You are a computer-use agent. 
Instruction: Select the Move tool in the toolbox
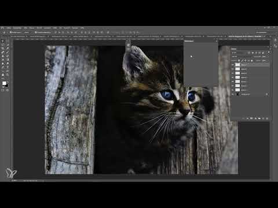[x=2, y=40]
